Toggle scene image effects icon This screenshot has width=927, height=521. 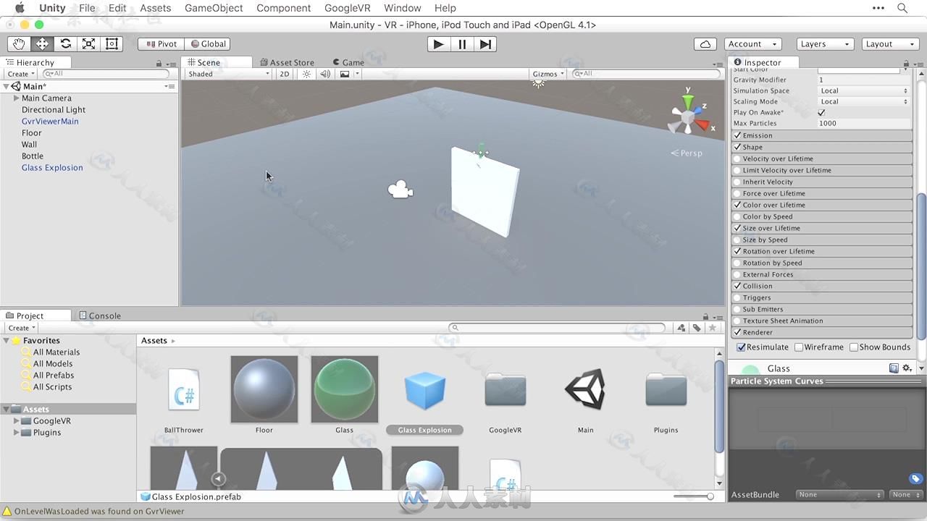point(345,74)
